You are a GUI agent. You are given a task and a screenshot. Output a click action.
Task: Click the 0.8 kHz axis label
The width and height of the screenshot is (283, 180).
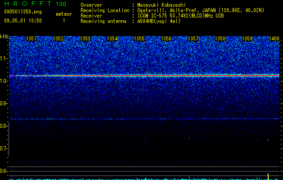[4, 126]
